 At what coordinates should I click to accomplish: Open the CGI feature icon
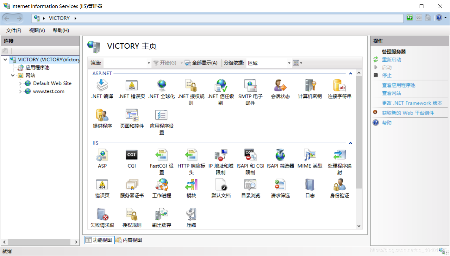pos(132,155)
